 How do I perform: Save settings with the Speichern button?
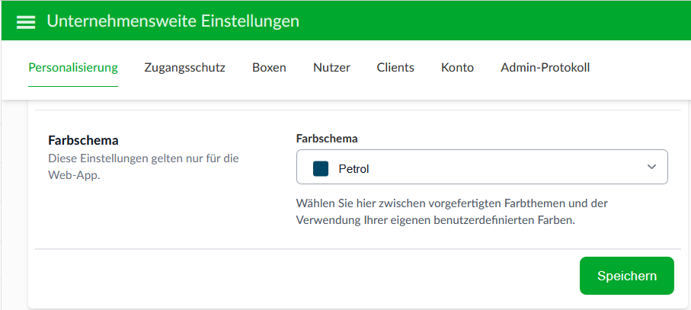click(x=627, y=276)
